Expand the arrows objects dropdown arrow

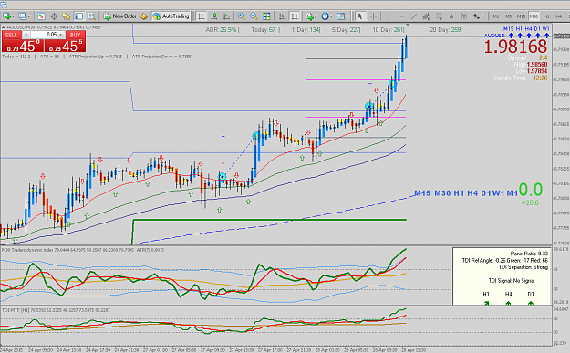[x=482, y=16]
